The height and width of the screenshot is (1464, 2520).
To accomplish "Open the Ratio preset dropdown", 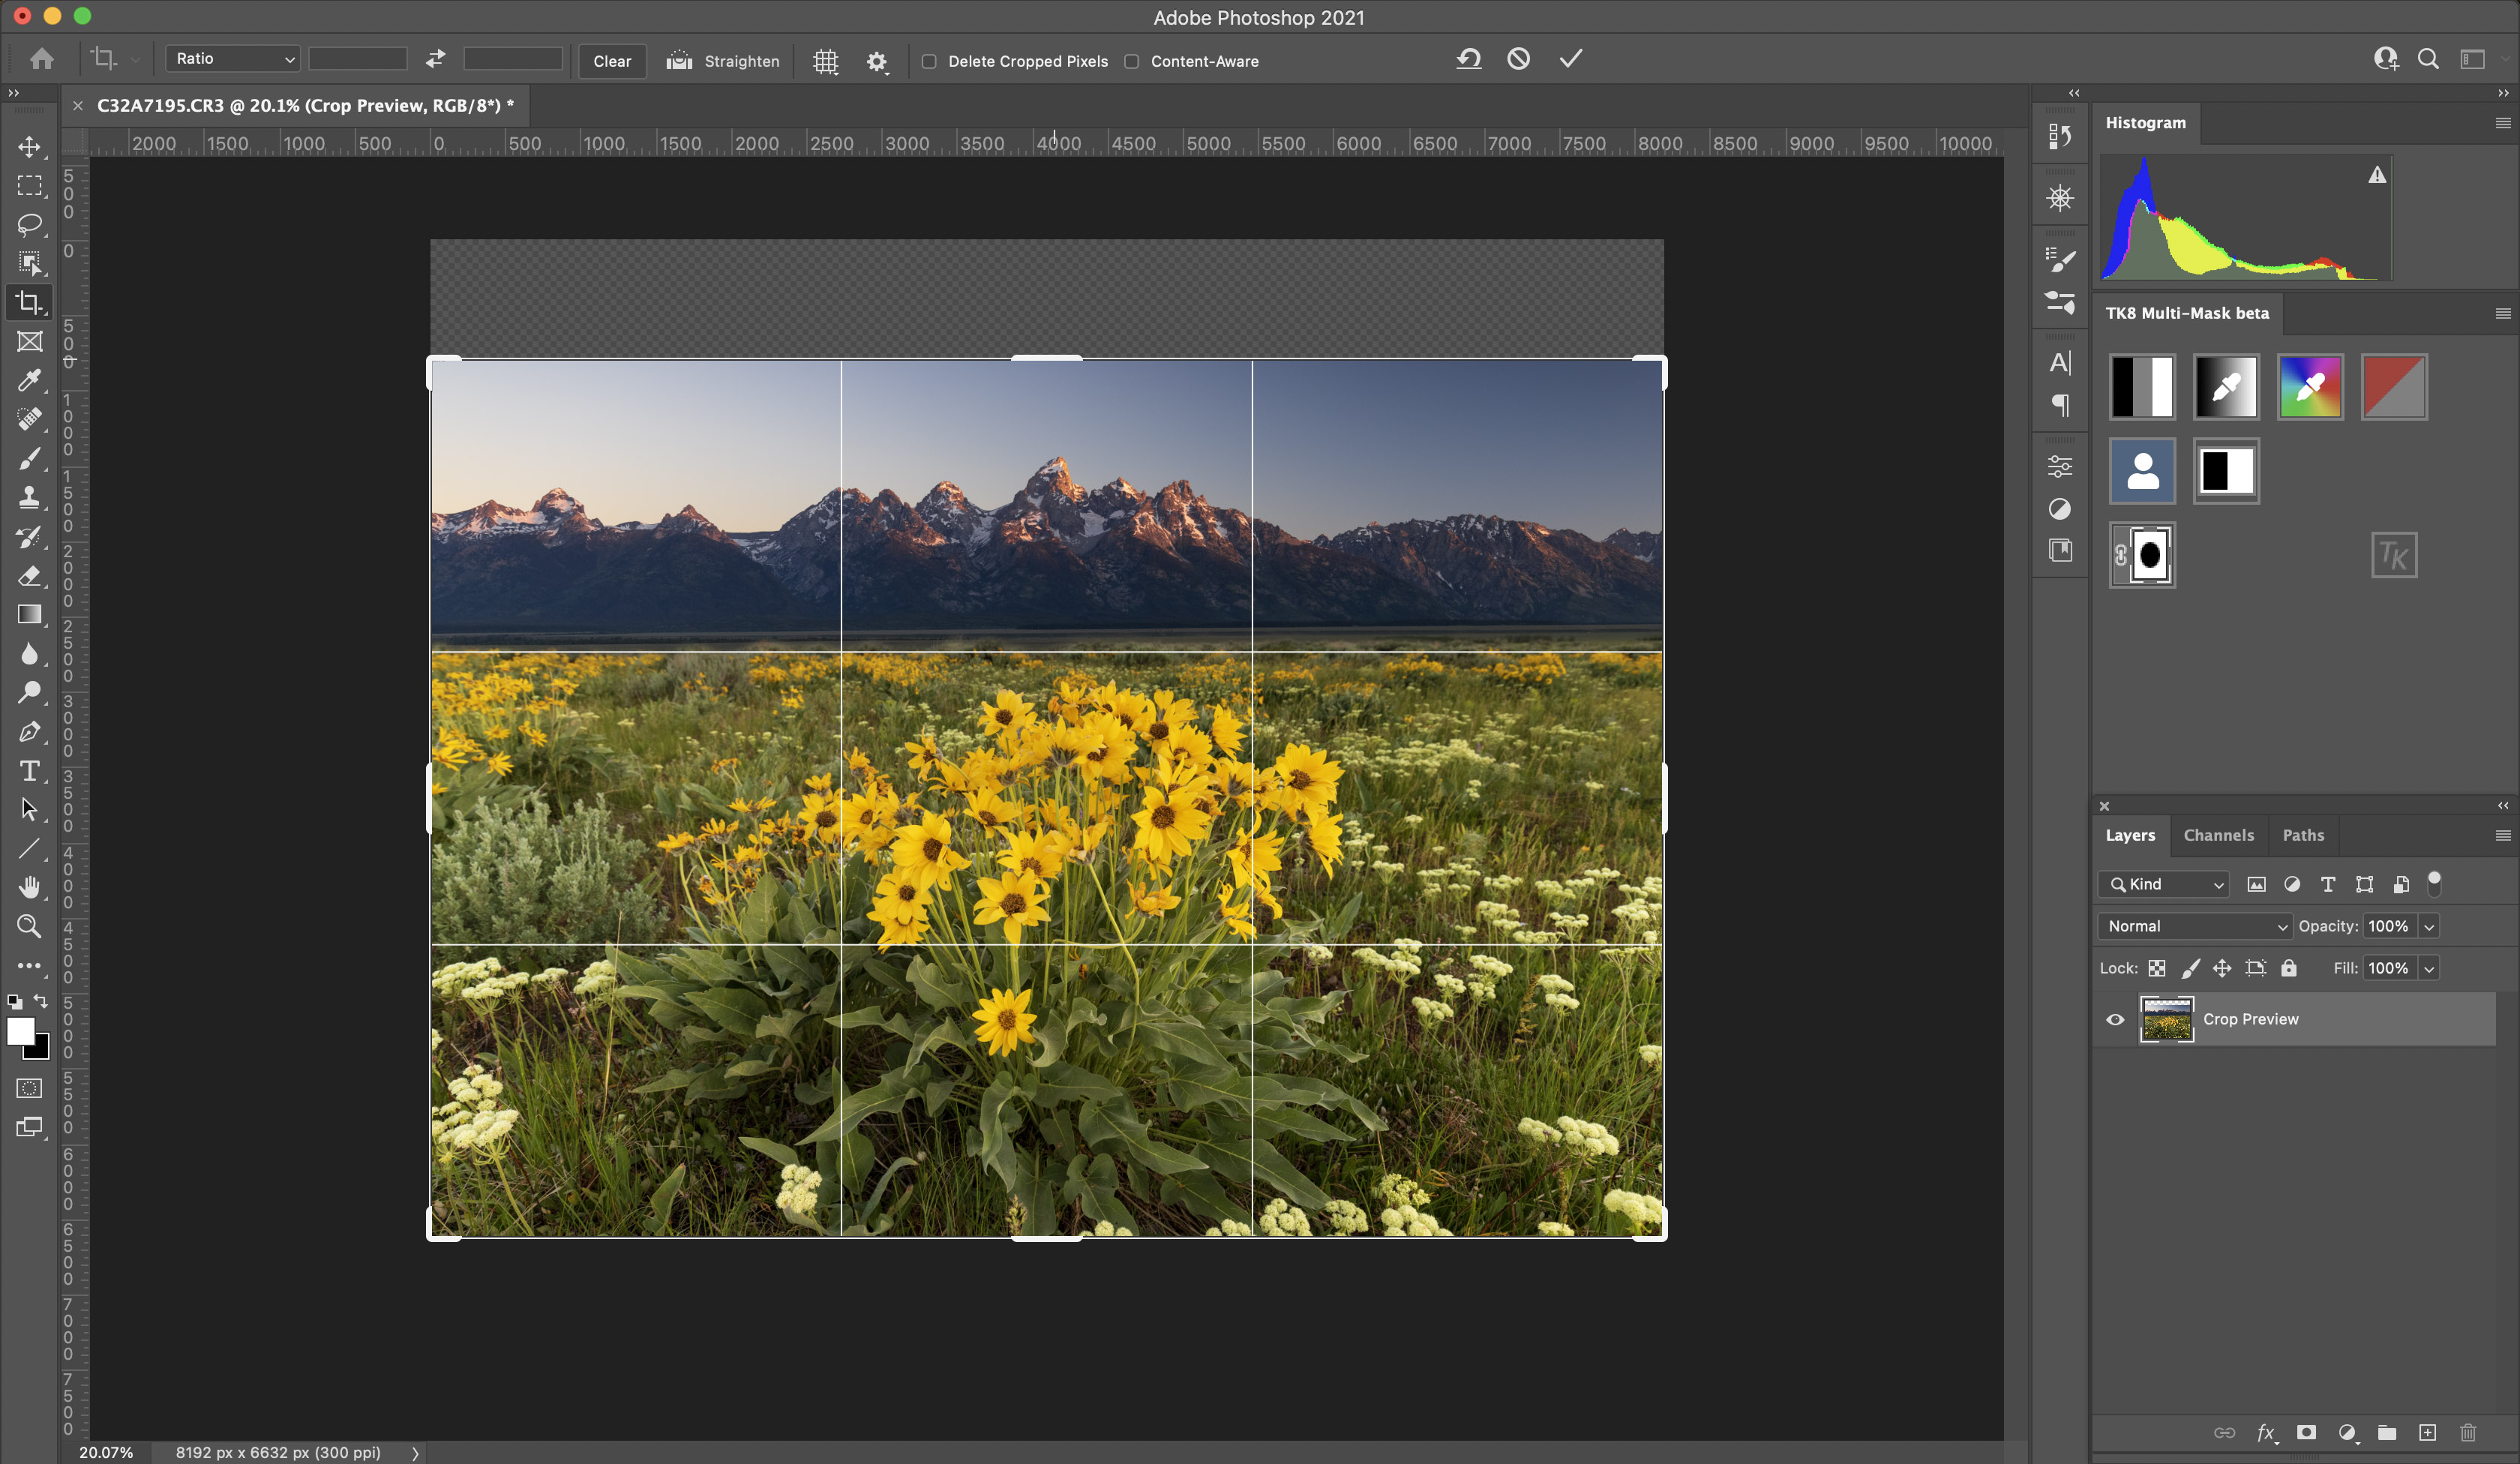I will [x=233, y=59].
